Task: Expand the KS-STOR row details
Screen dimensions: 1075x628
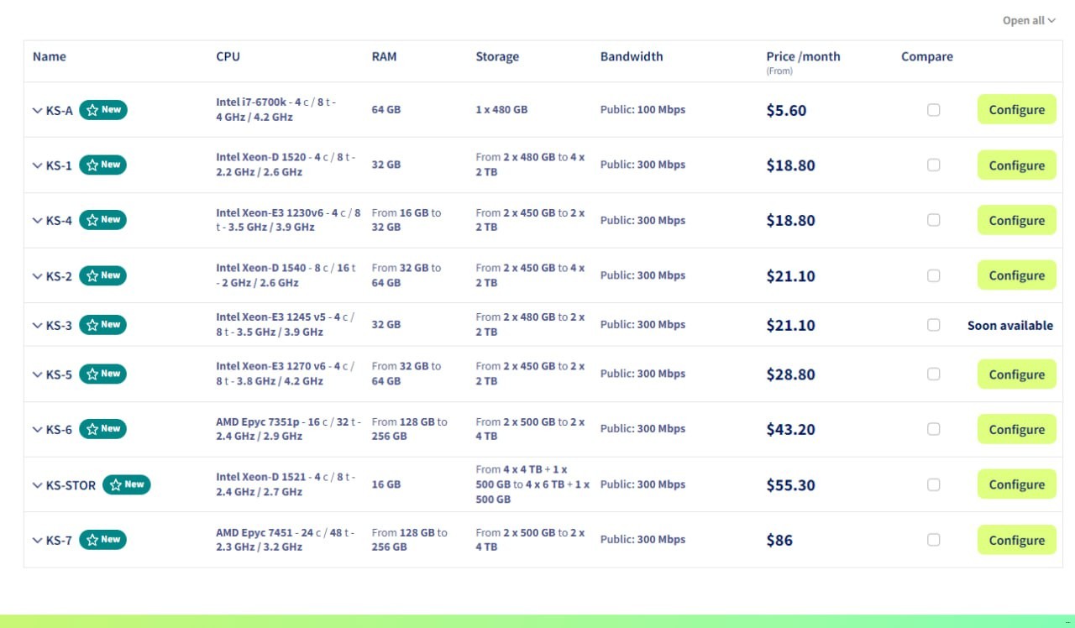Action: pyautogui.click(x=37, y=484)
